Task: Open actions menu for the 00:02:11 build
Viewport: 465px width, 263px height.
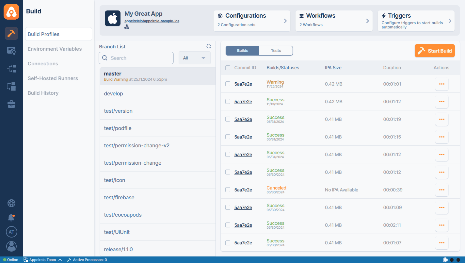Action: coord(442,225)
